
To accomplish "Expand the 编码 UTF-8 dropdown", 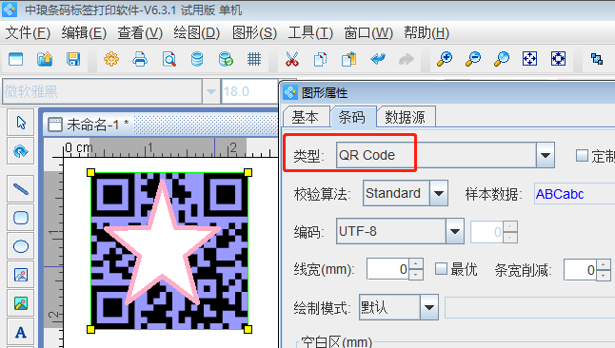I will click(455, 231).
